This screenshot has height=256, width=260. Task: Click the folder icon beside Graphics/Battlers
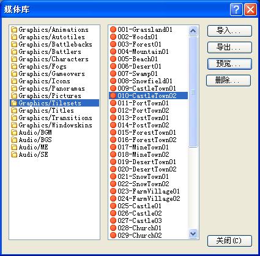coord(14,51)
